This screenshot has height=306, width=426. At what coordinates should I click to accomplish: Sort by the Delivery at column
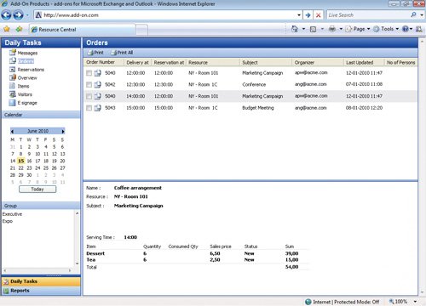point(137,62)
